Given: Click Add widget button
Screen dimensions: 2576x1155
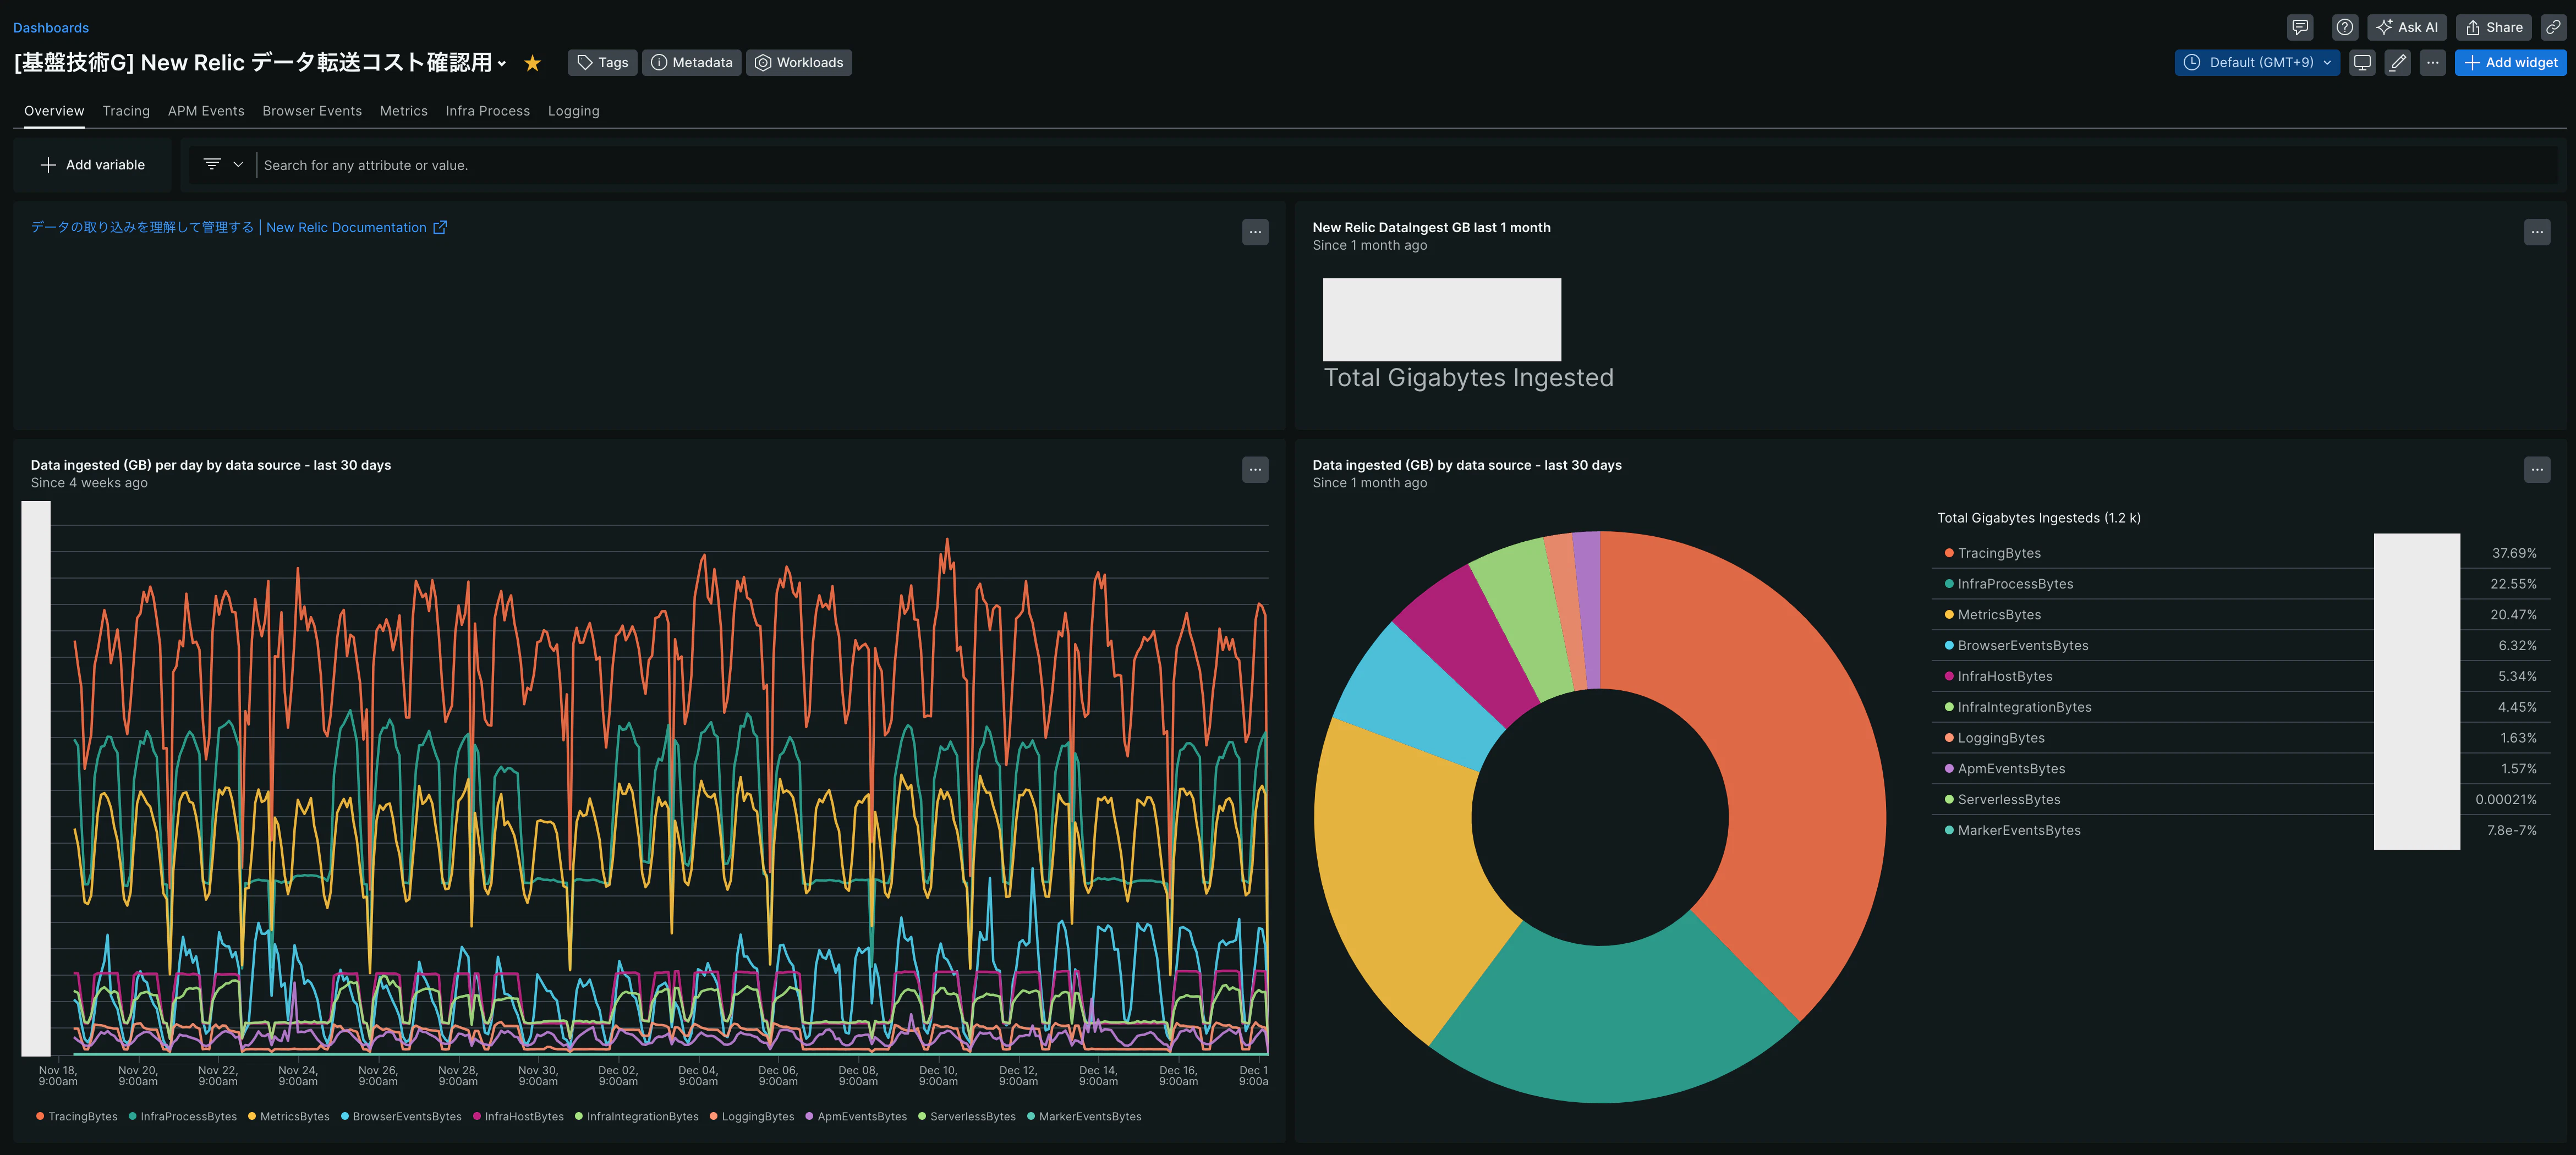Looking at the screenshot, I should [x=2510, y=62].
